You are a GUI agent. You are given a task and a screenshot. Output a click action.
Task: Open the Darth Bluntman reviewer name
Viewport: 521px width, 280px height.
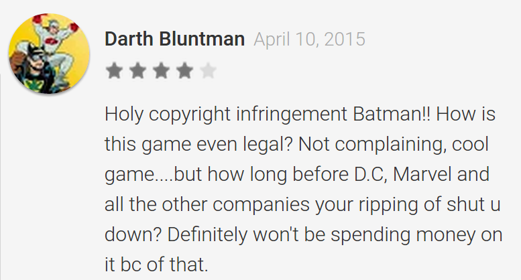(x=174, y=39)
